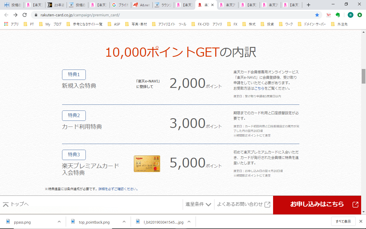Click the blue bookmark star icon
Image resolution: width=366 pixels, height=229 pixels.
(x=317, y=15)
